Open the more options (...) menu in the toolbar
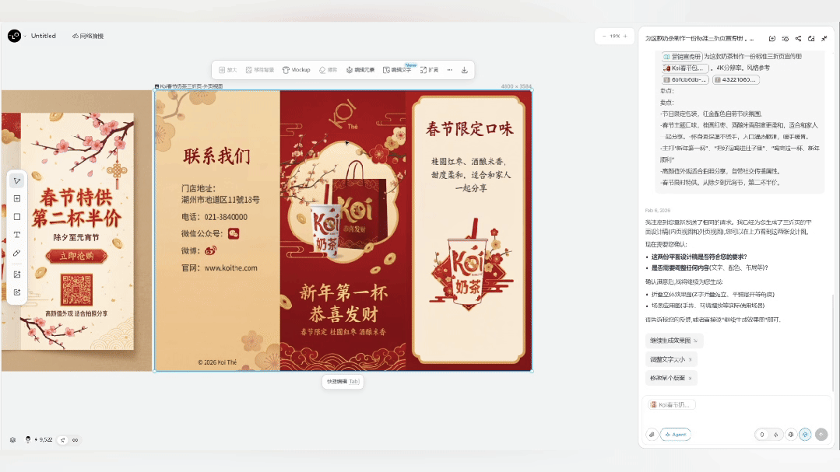 coord(449,69)
